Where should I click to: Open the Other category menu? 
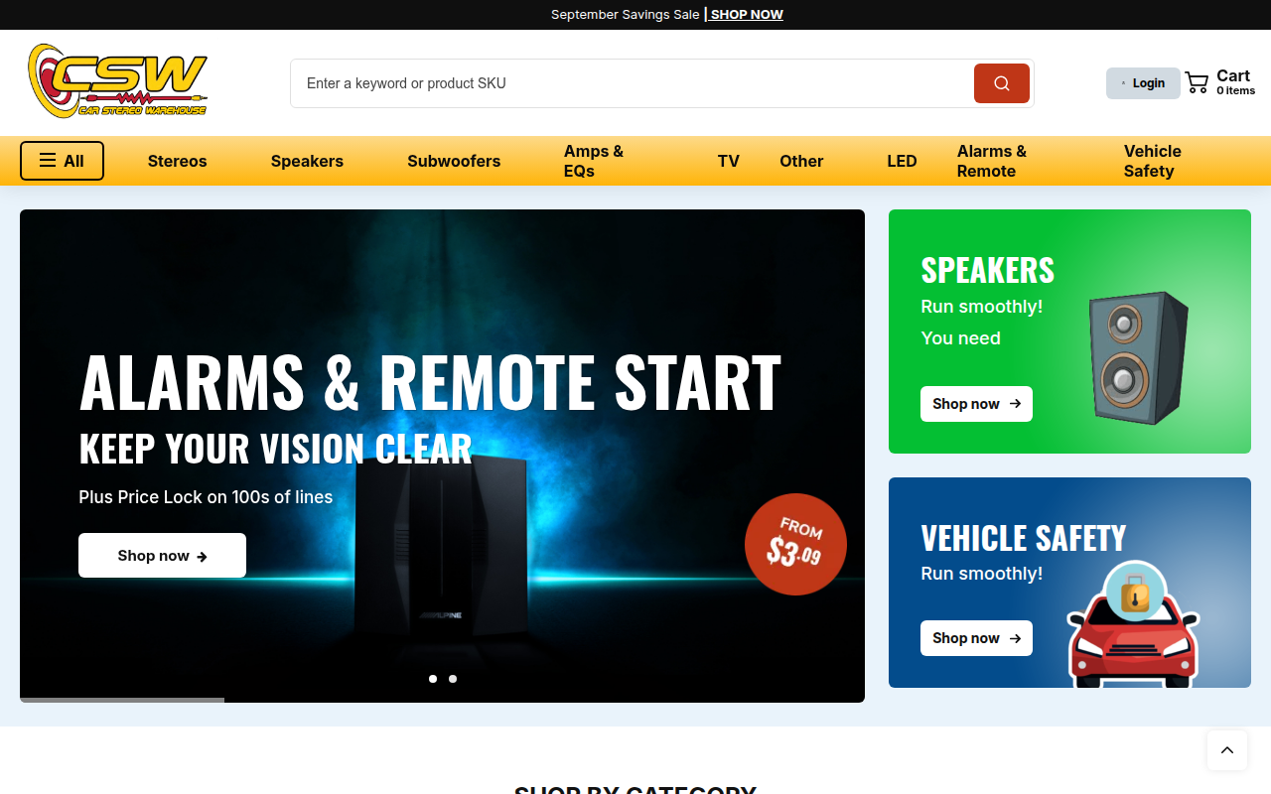tap(801, 161)
